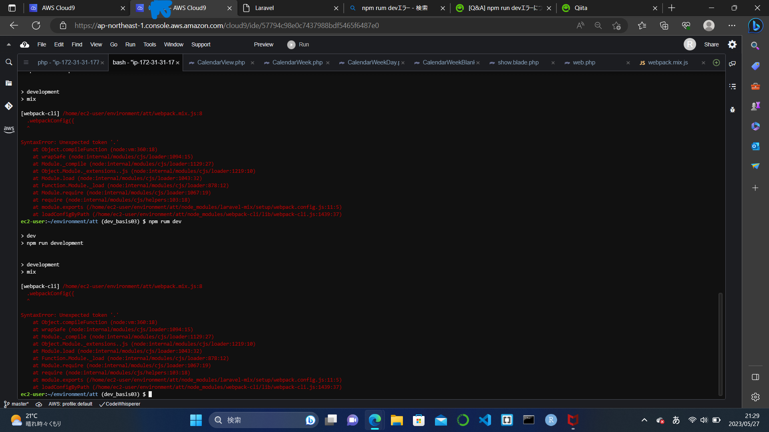Open the Find menu
769x432 pixels.
(77, 44)
